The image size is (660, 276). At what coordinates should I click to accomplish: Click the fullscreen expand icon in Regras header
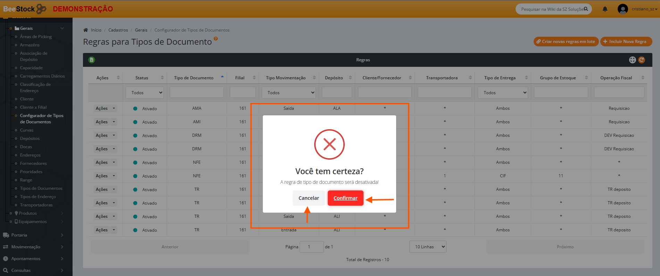632,60
